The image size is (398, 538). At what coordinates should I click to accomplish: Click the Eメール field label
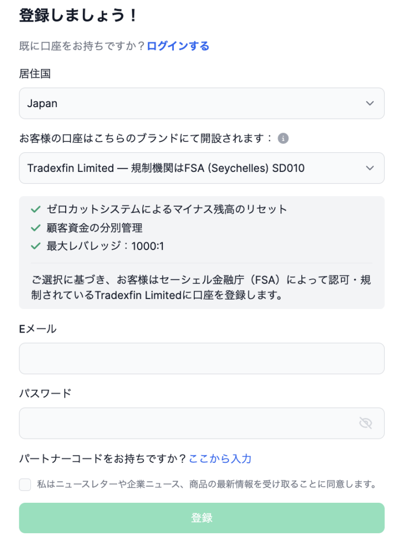point(38,329)
